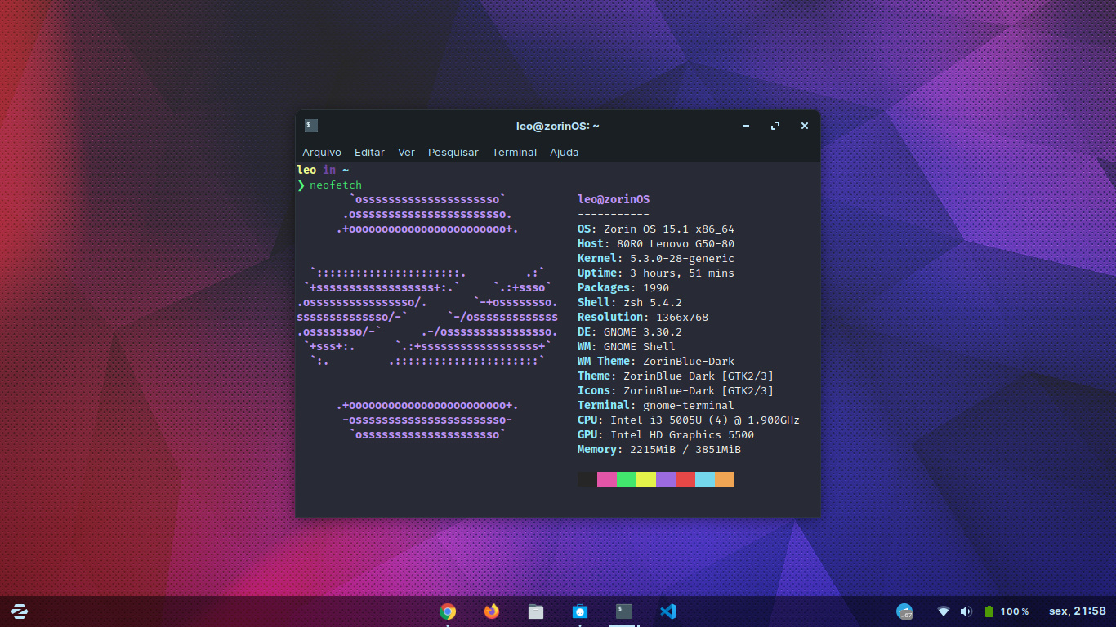This screenshot has width=1116, height=627.
Task: Launch Visual Studio Code from the taskbar
Action: coord(668,611)
